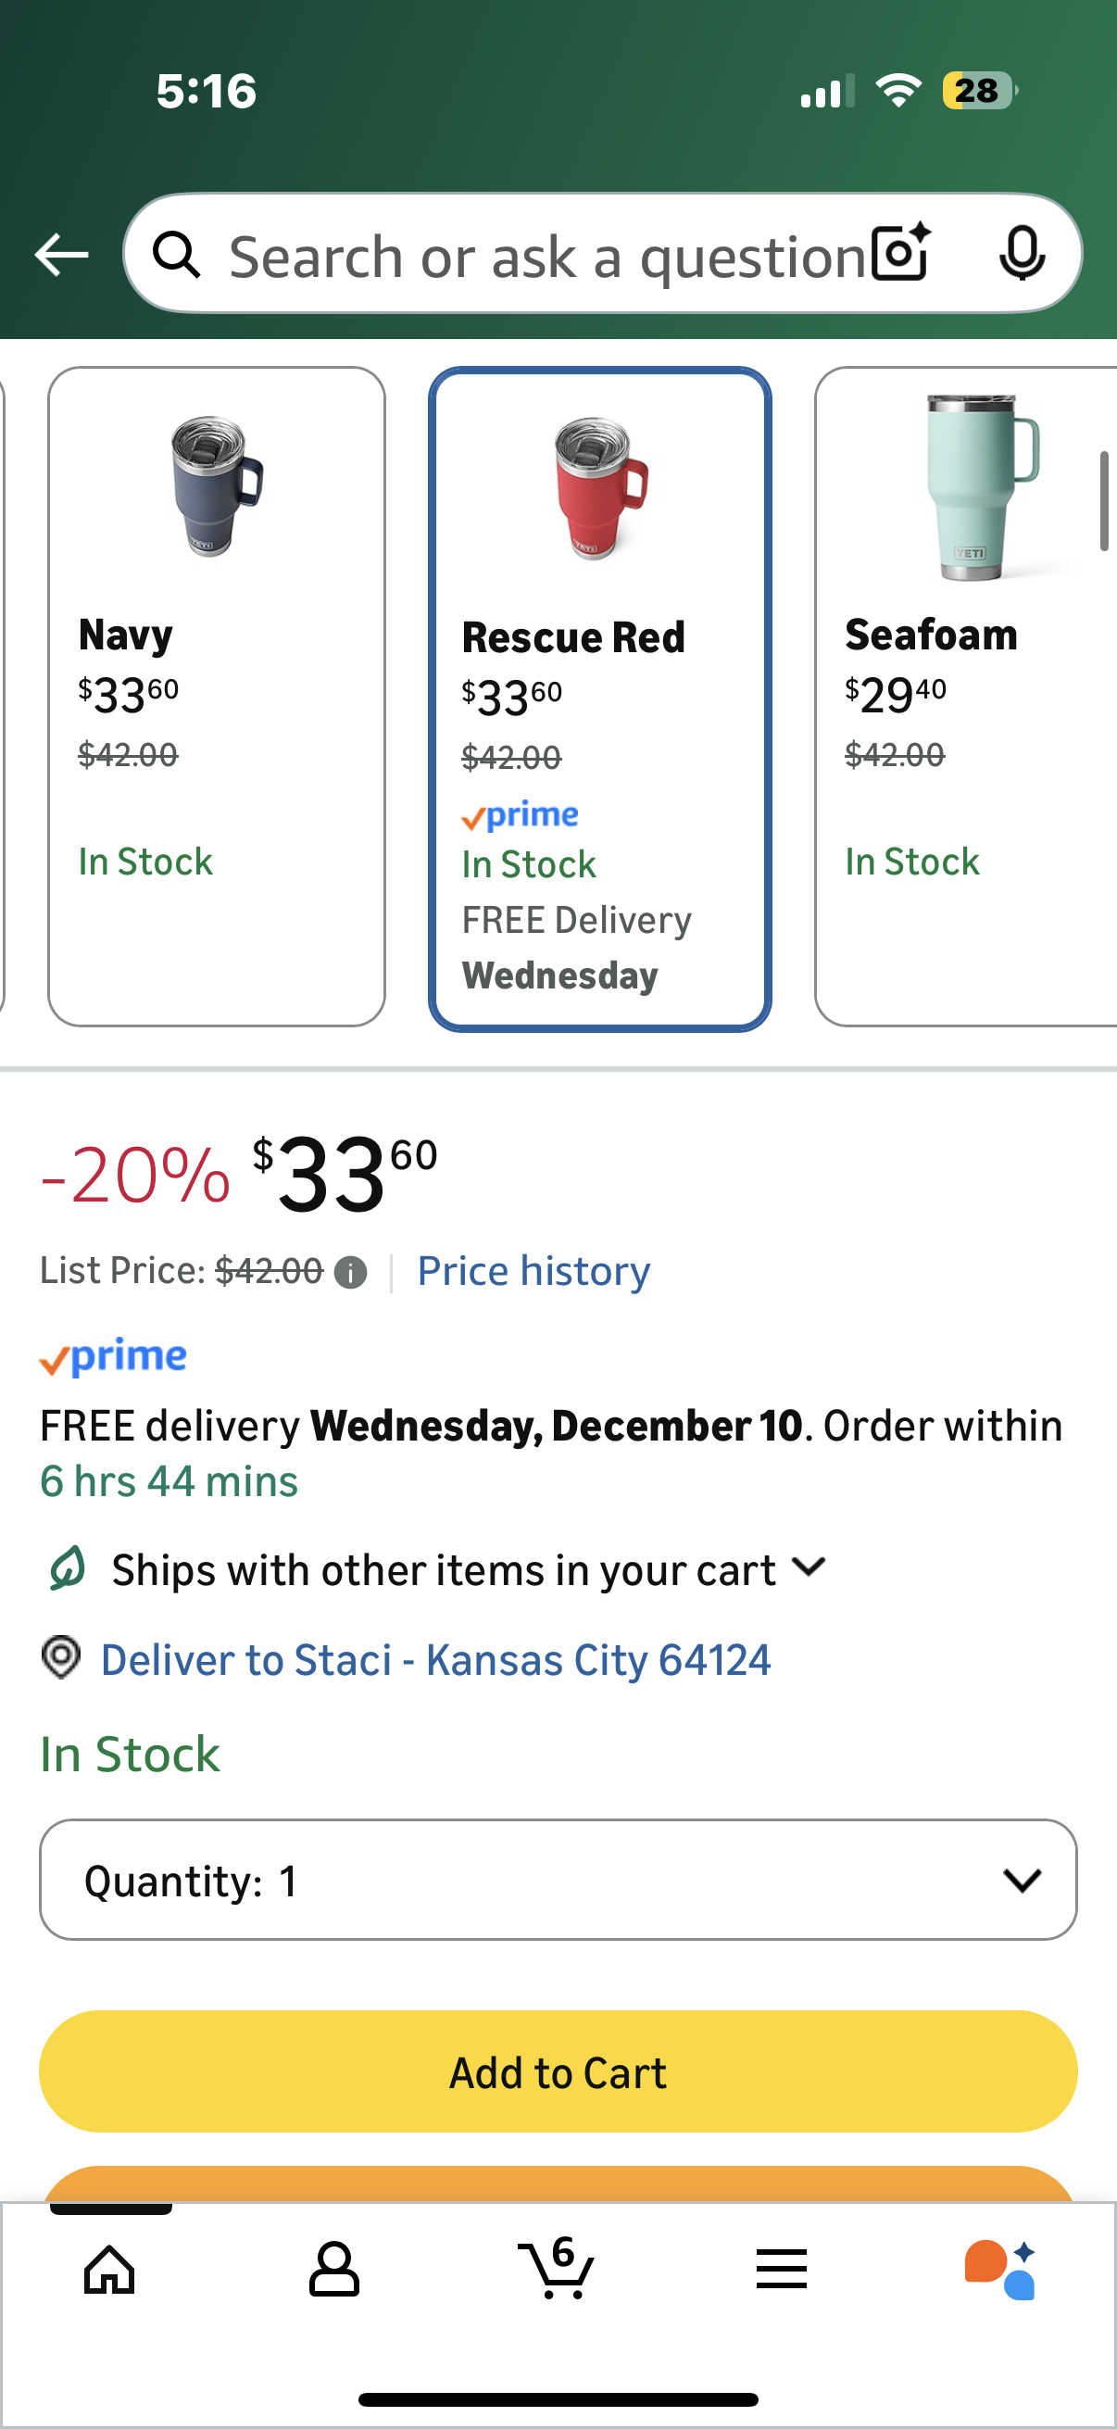Open the Home tab icon
This screenshot has width=1117, height=2429.
(110, 2269)
